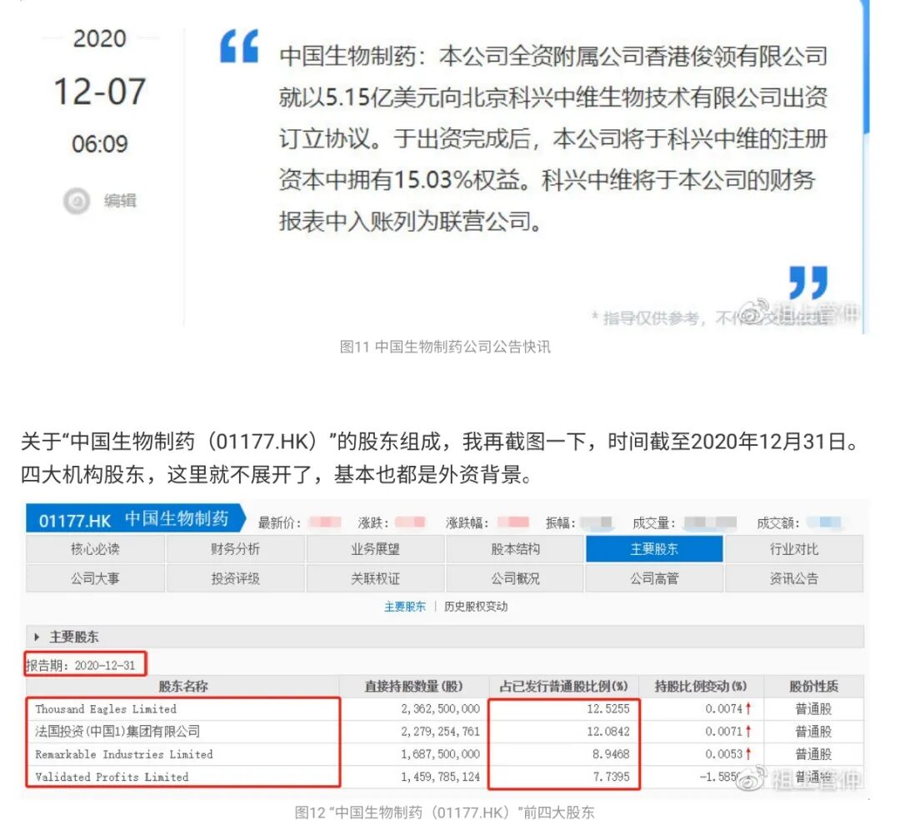Viewport: 900px width, 835px height.
Task: Open the 核心必读 tab
Action: (95, 548)
